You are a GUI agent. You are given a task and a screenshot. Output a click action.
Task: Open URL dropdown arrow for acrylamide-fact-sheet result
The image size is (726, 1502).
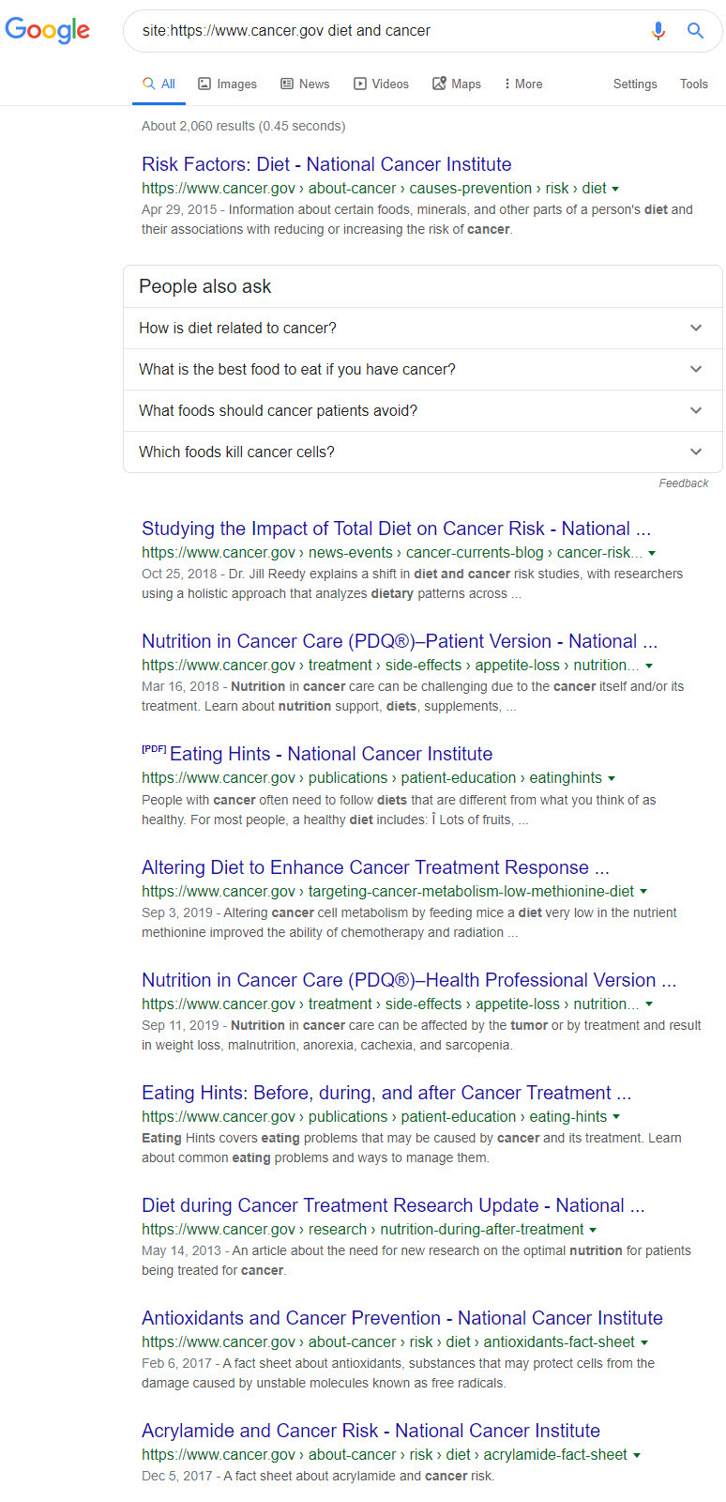pos(637,1455)
